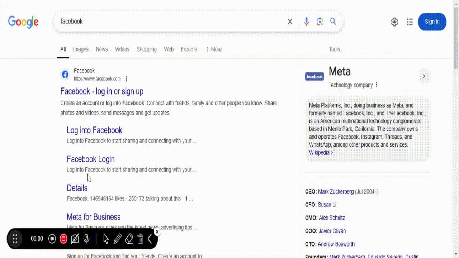Screen dimensions: 459x258
Task: Switch to the Images tab
Action: click(81, 49)
